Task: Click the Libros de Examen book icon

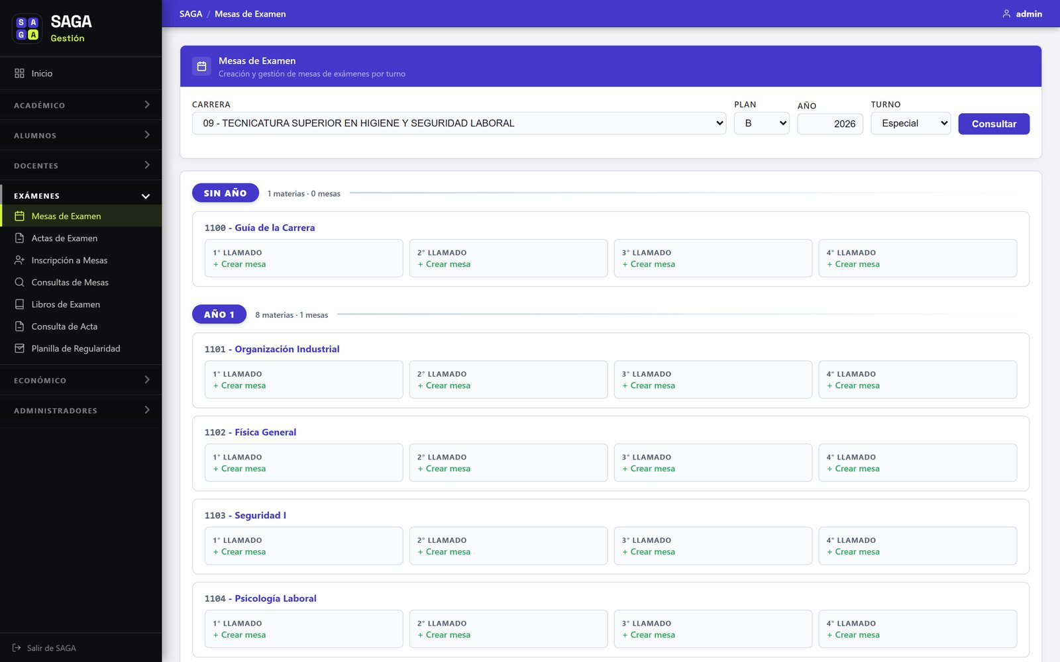Action: 19,305
